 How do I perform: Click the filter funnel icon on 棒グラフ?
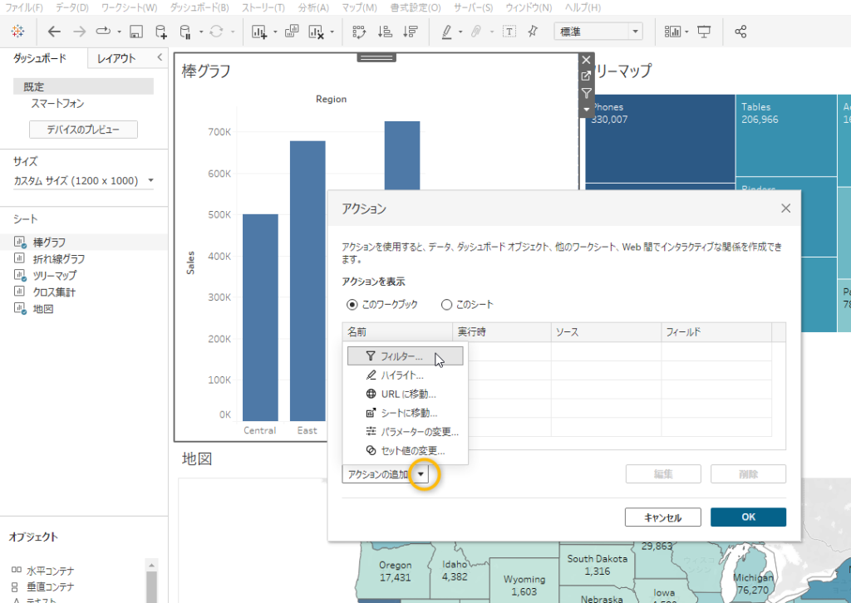[x=586, y=93]
